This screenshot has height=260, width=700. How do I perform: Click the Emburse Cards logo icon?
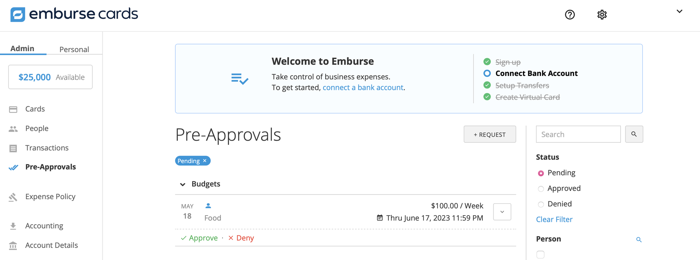point(17,14)
